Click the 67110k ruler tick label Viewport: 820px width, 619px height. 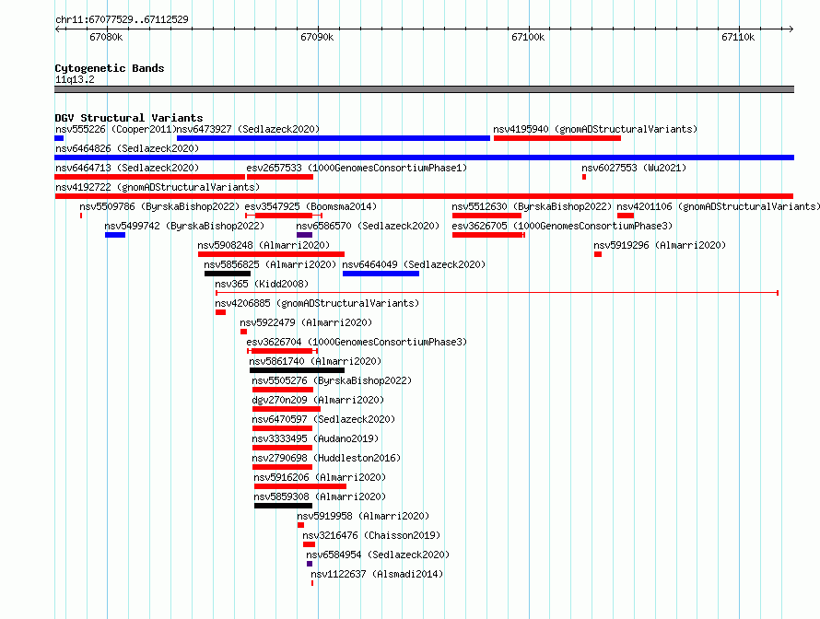738,37
